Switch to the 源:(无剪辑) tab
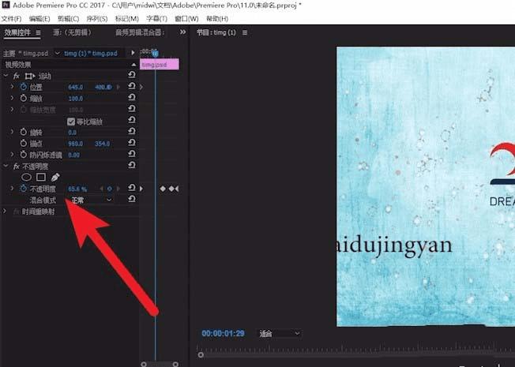The width and height of the screenshot is (515, 367). [x=72, y=32]
